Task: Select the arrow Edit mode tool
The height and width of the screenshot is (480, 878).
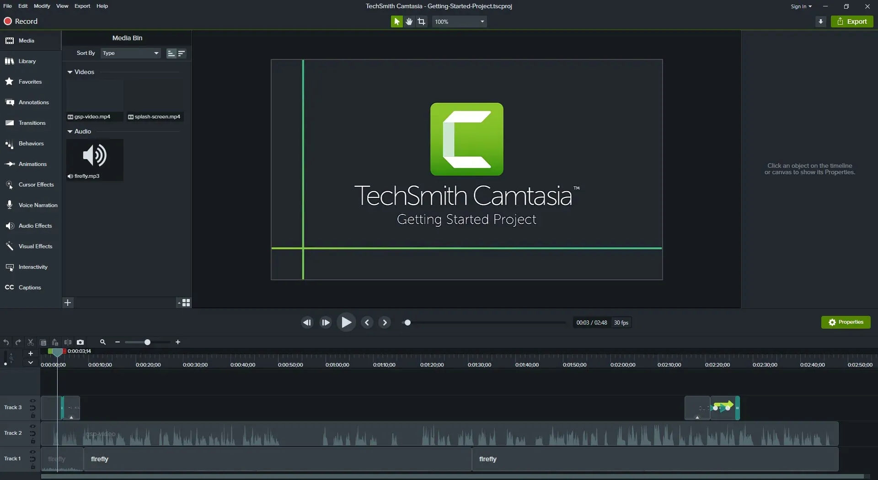Action: coord(396,21)
